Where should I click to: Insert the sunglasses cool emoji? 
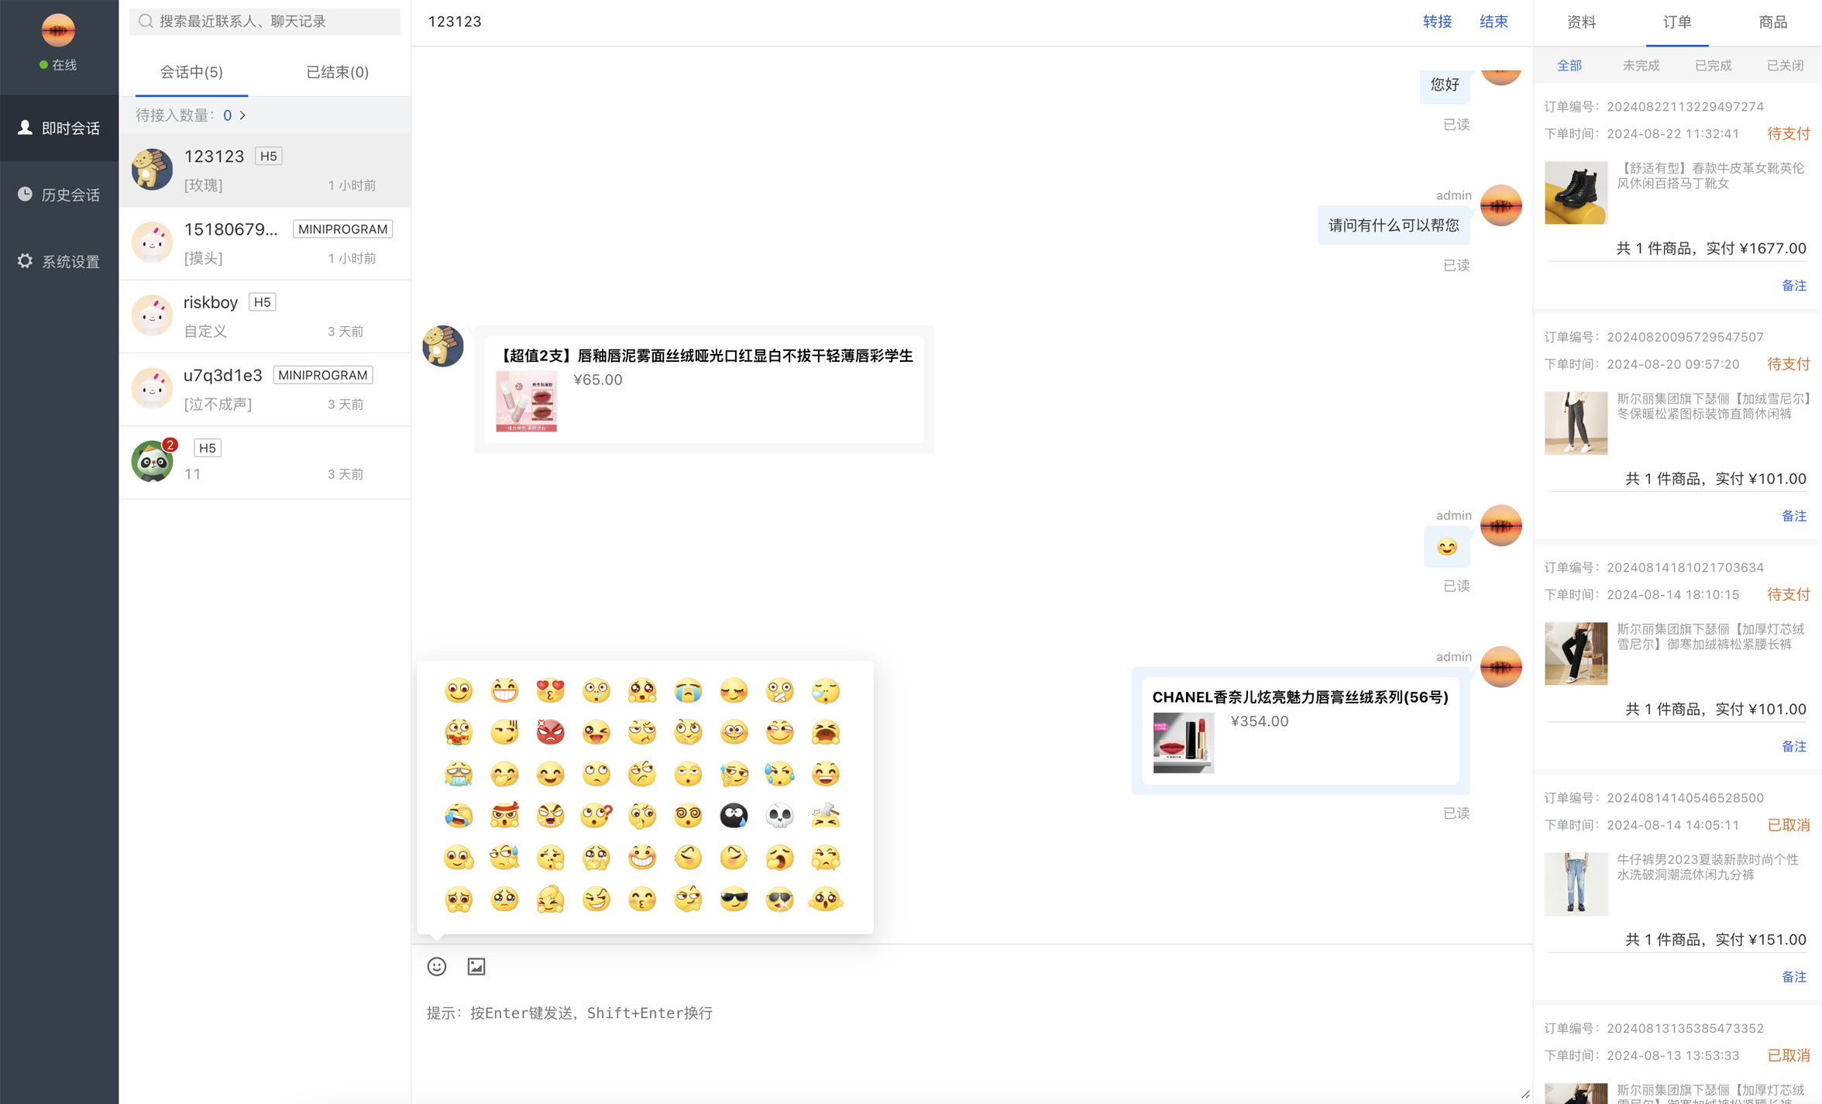[734, 899]
